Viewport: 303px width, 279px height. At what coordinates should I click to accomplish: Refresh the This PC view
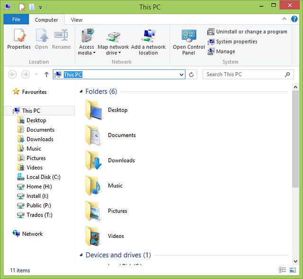point(191,75)
